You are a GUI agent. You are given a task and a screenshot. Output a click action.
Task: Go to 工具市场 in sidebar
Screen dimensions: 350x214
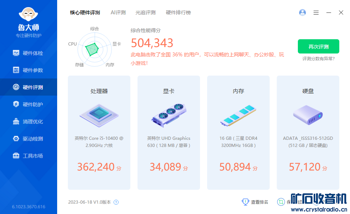coord(29,156)
